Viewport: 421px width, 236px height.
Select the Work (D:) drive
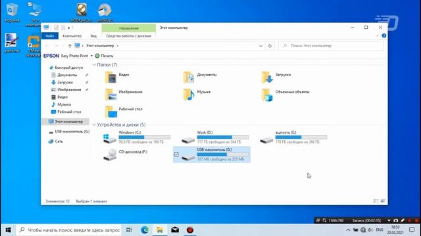[215, 137]
